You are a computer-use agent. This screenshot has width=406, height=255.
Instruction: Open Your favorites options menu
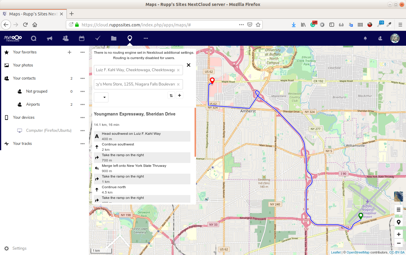[x=83, y=52]
